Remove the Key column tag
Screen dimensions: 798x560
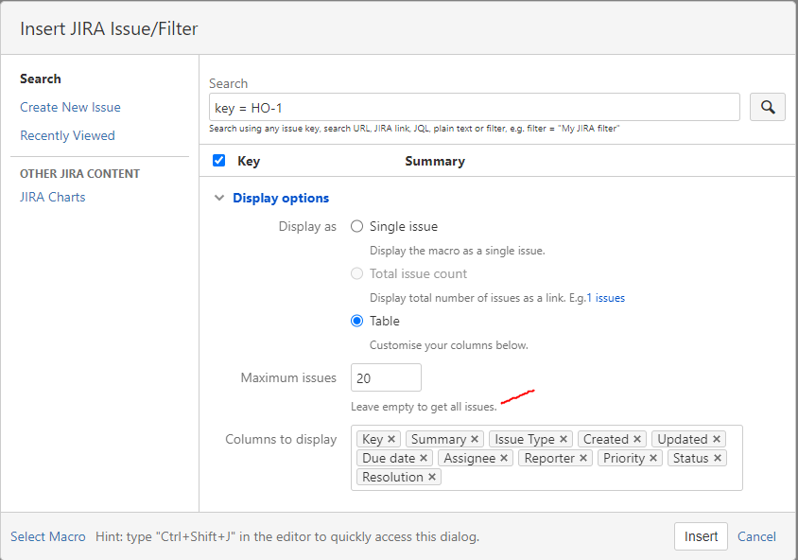click(x=391, y=439)
